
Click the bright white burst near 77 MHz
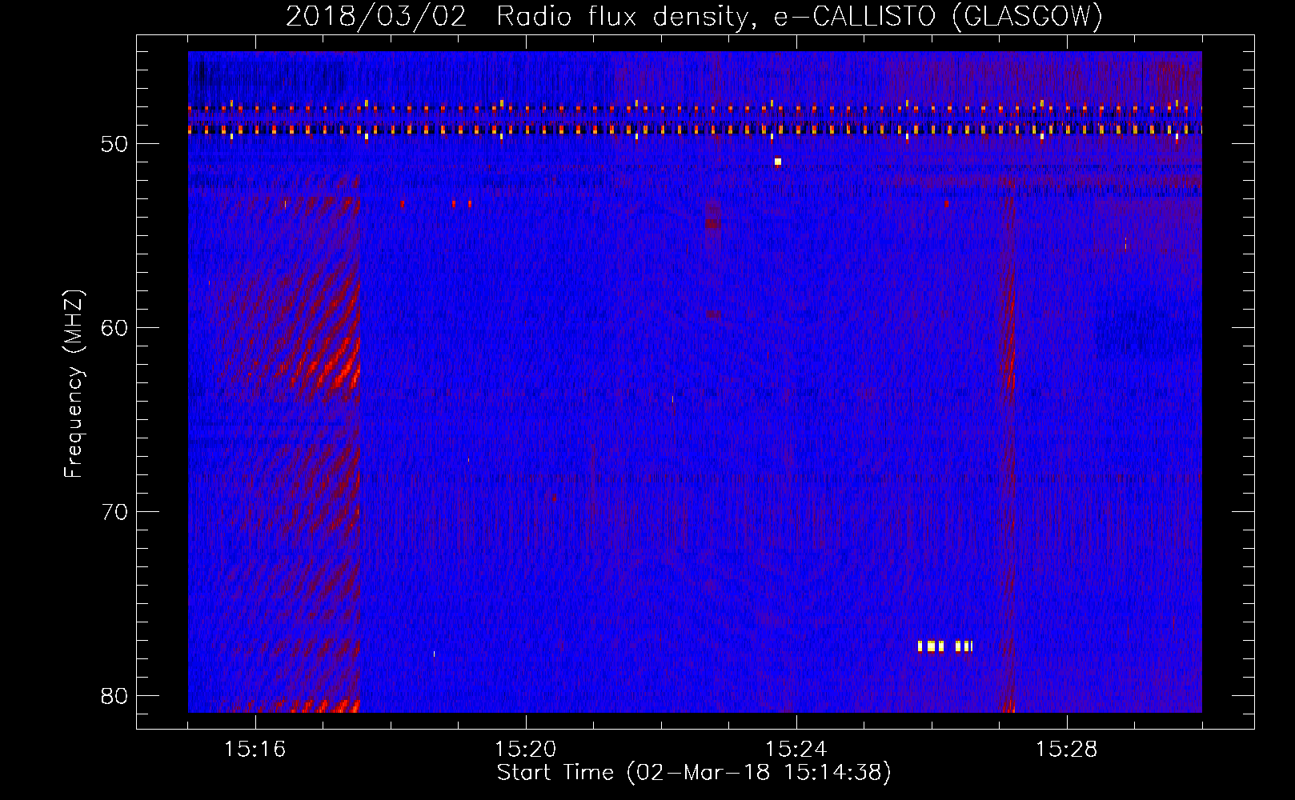point(945,646)
